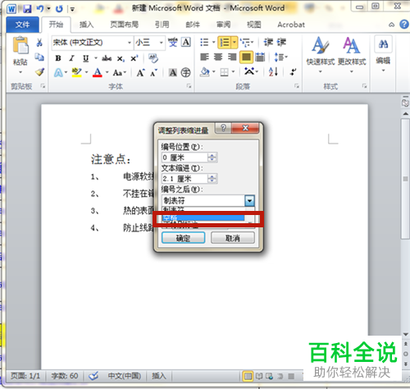Click the number position input field
This screenshot has width=410, height=389.
tap(184, 158)
